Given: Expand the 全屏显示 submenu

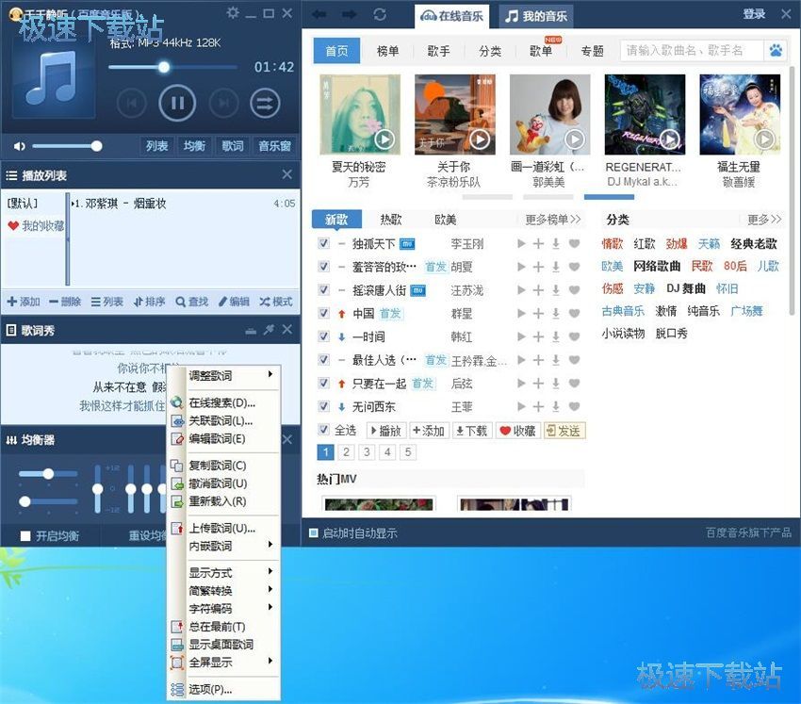Looking at the screenshot, I should 224,663.
